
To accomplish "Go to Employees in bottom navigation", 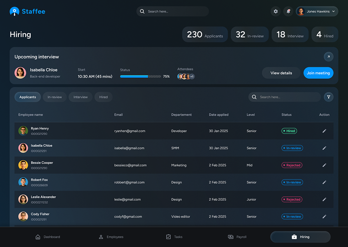I will coord(111,237).
